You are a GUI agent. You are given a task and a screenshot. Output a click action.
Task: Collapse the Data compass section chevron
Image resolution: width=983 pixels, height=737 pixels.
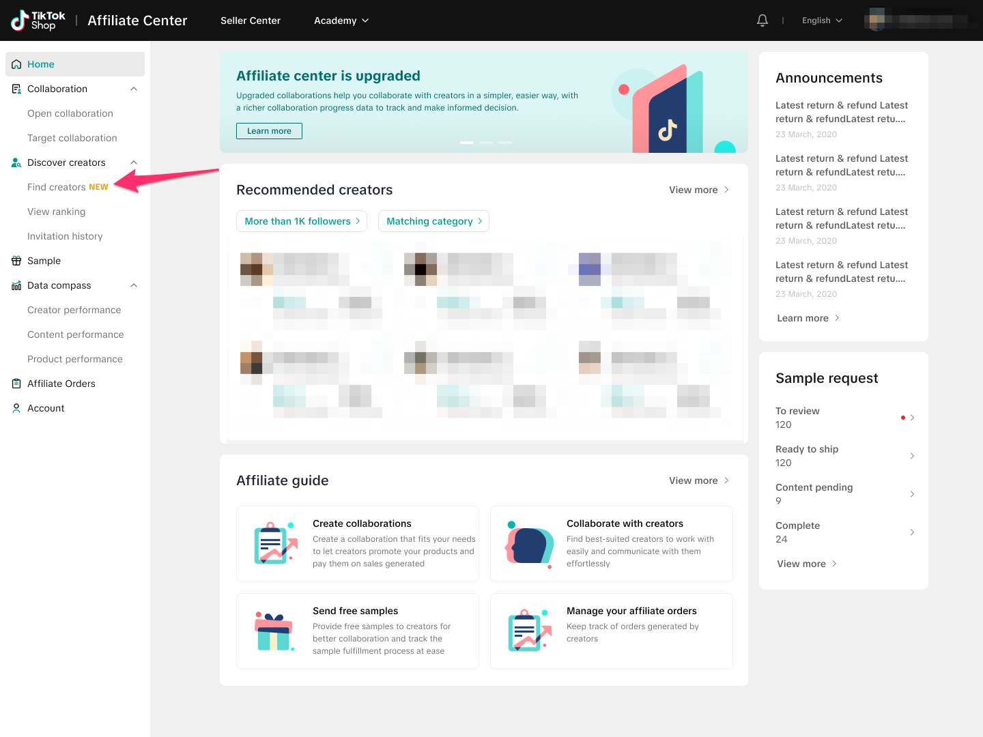[x=134, y=285]
